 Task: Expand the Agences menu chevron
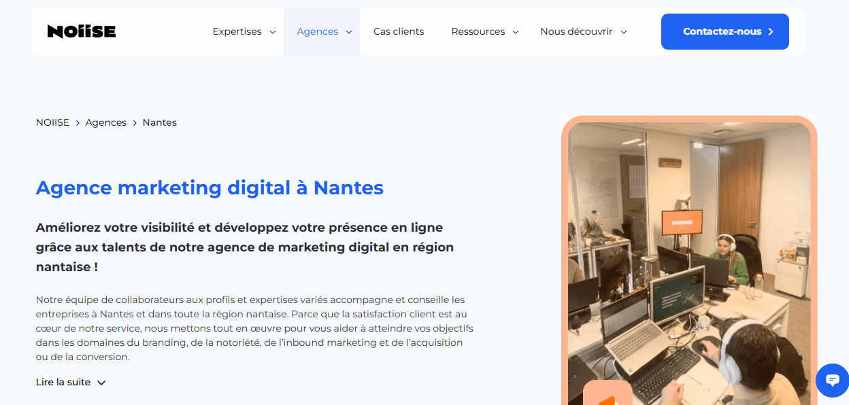(349, 32)
